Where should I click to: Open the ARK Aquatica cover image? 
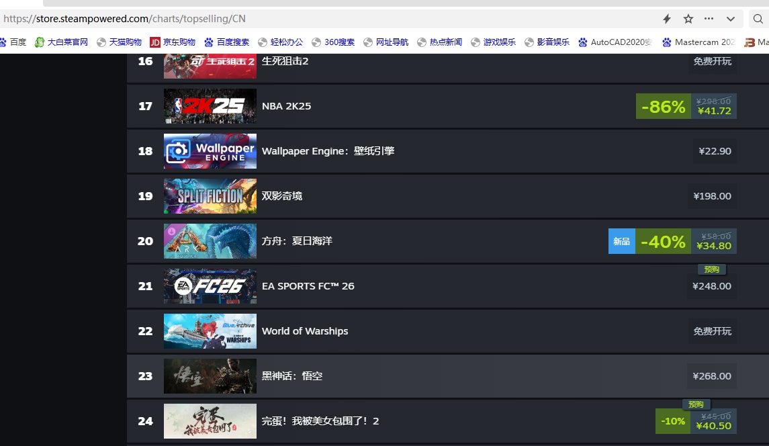tap(210, 241)
